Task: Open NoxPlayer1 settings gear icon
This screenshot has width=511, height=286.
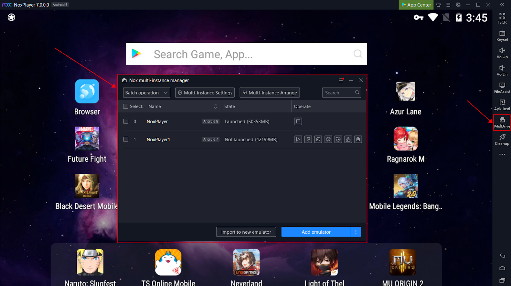Action: 328,139
